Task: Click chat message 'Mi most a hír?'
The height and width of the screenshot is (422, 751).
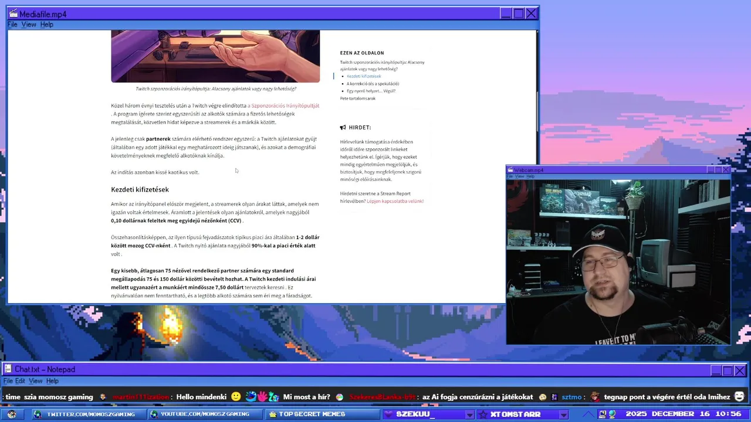Action: click(306, 397)
